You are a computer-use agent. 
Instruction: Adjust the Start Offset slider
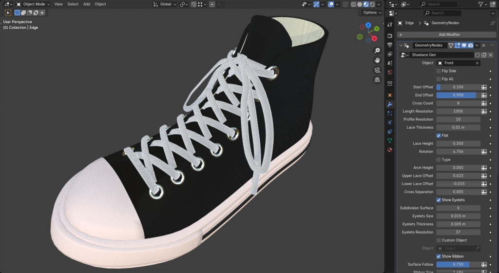pos(458,87)
